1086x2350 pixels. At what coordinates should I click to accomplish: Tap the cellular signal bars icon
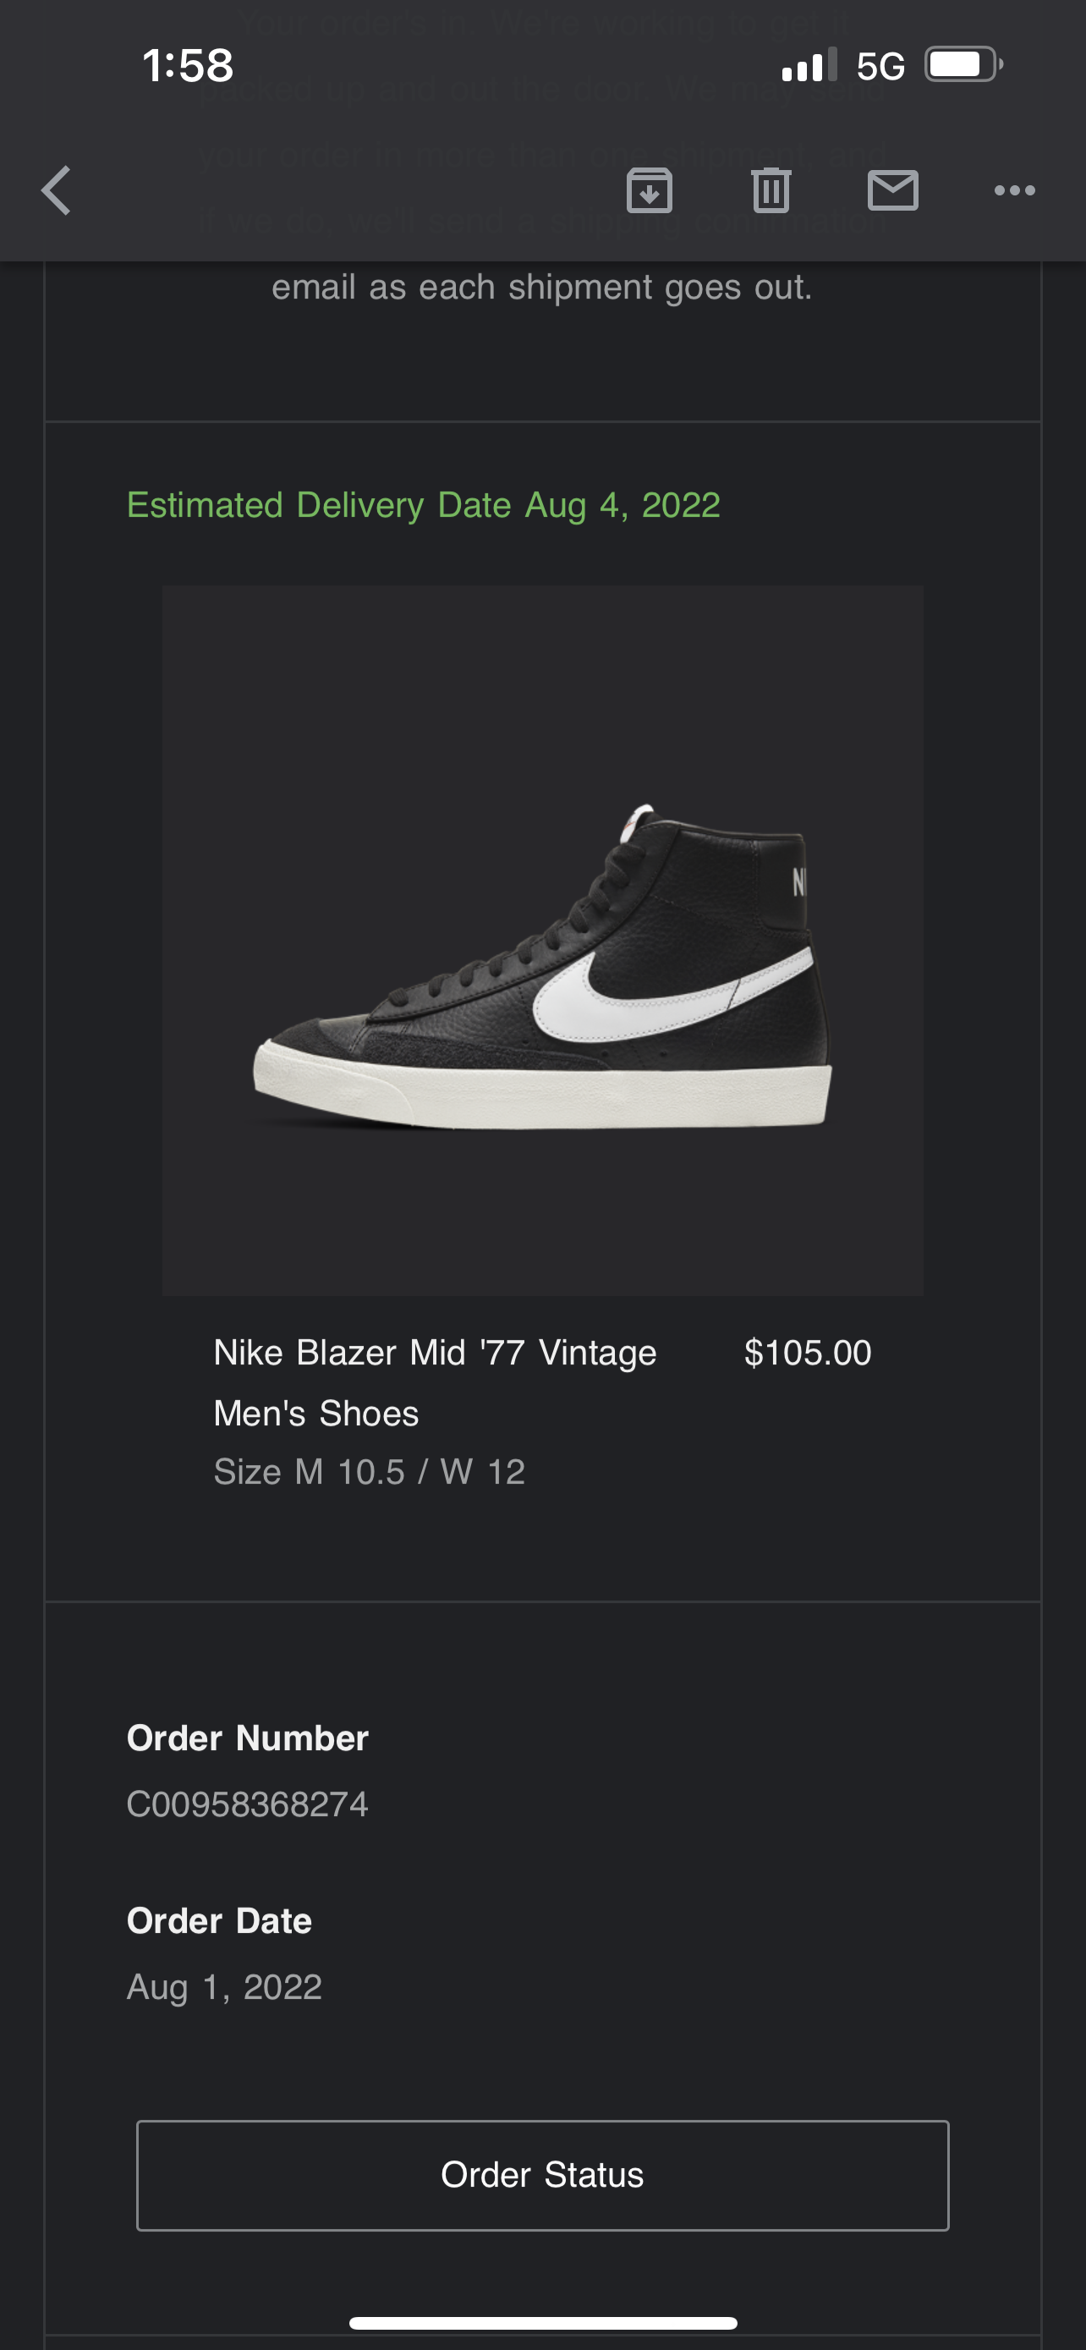point(808,66)
